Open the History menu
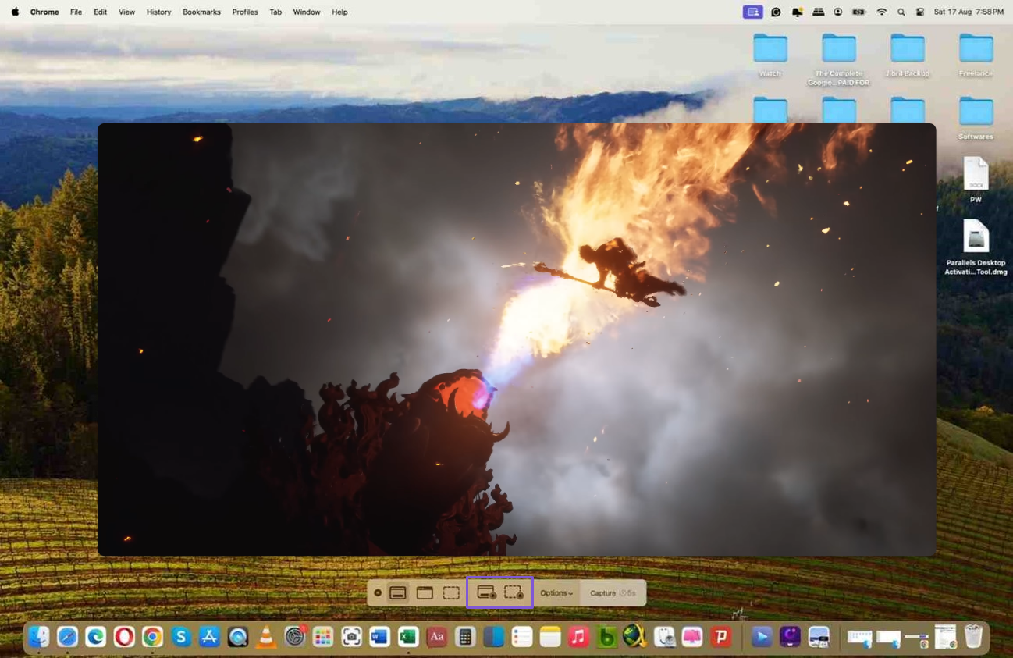 coord(158,12)
